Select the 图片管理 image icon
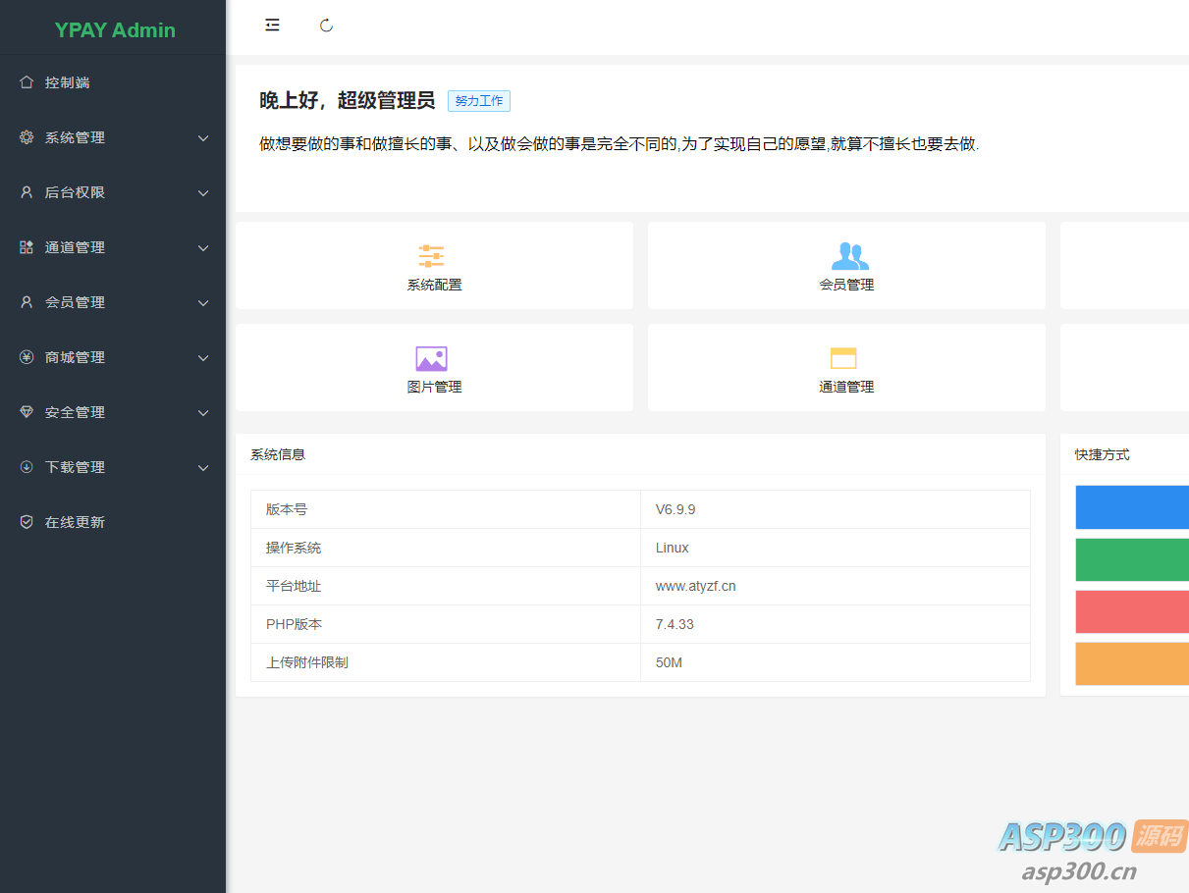Screen dimensions: 1189x893 [433, 358]
